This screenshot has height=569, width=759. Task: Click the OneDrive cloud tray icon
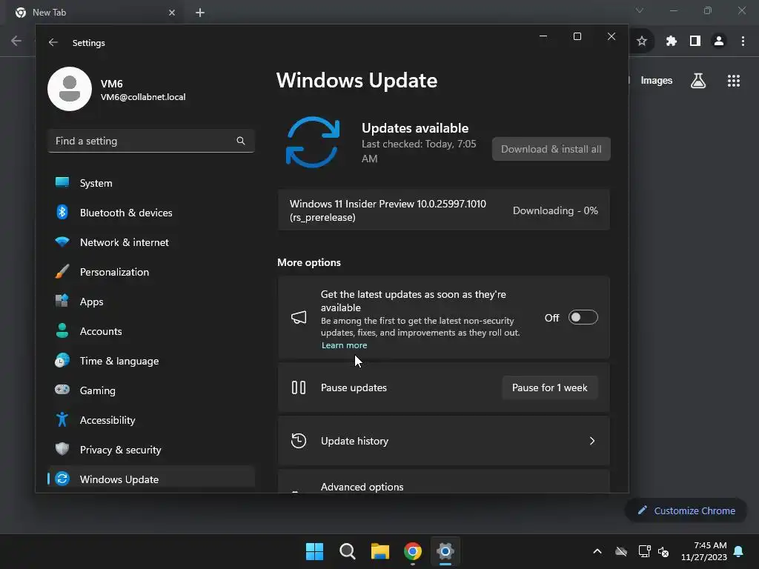click(621, 551)
